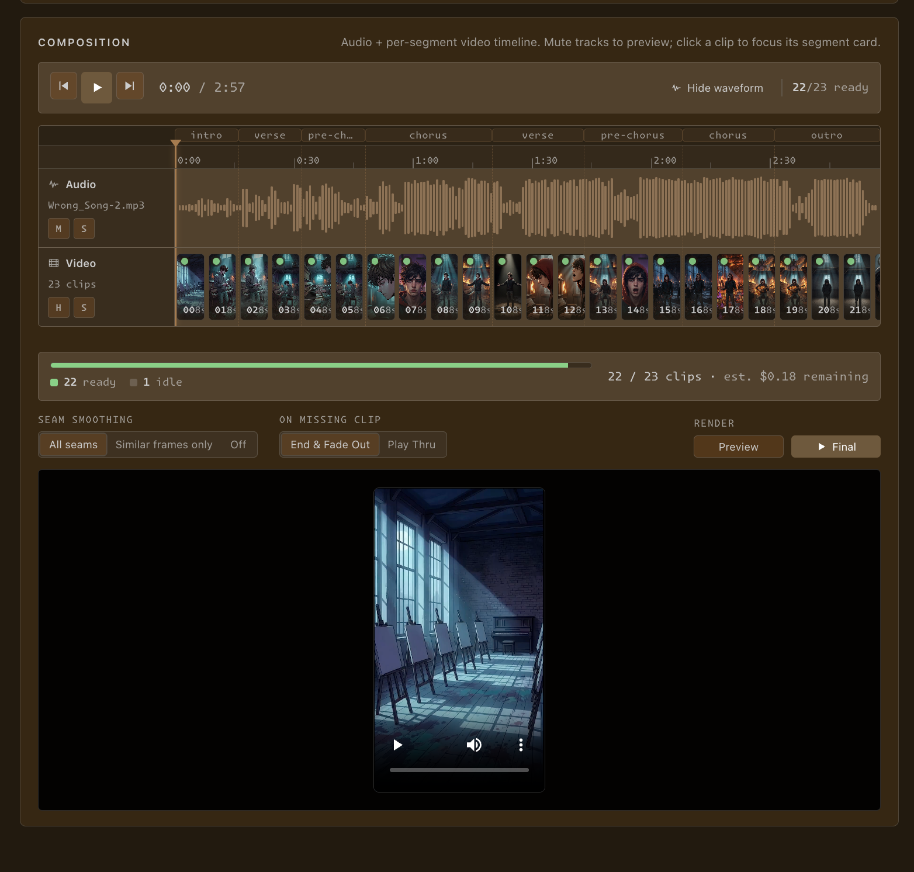
Task: Select the second verse section label
Action: (x=538, y=135)
